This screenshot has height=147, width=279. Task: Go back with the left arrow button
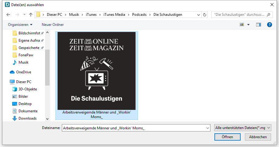click(x=8, y=15)
